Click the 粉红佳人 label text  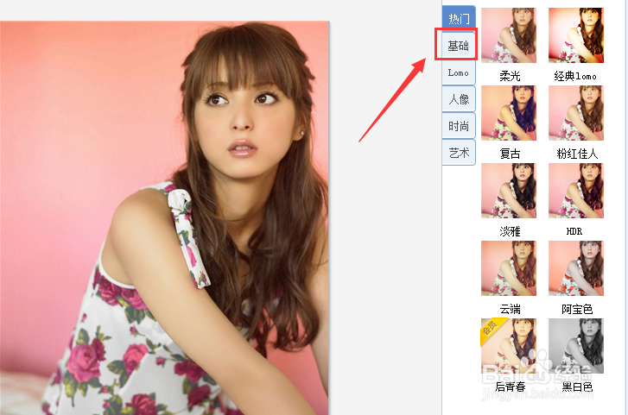(x=577, y=154)
